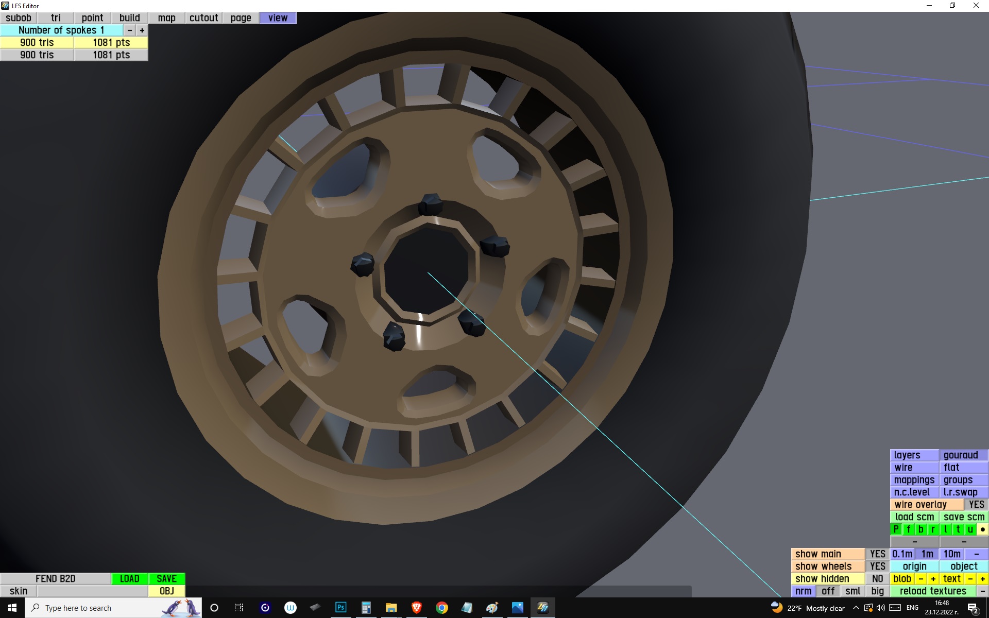
Task: Increase number of spokes with plus button
Action: [x=142, y=30]
